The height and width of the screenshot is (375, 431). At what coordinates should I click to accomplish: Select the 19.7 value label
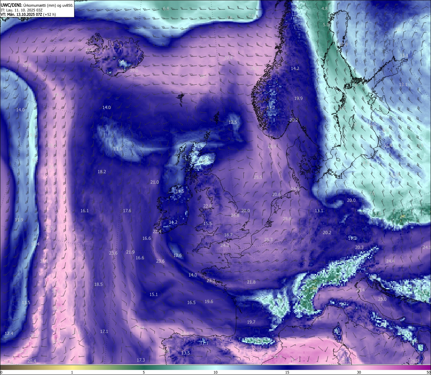coord(251,322)
